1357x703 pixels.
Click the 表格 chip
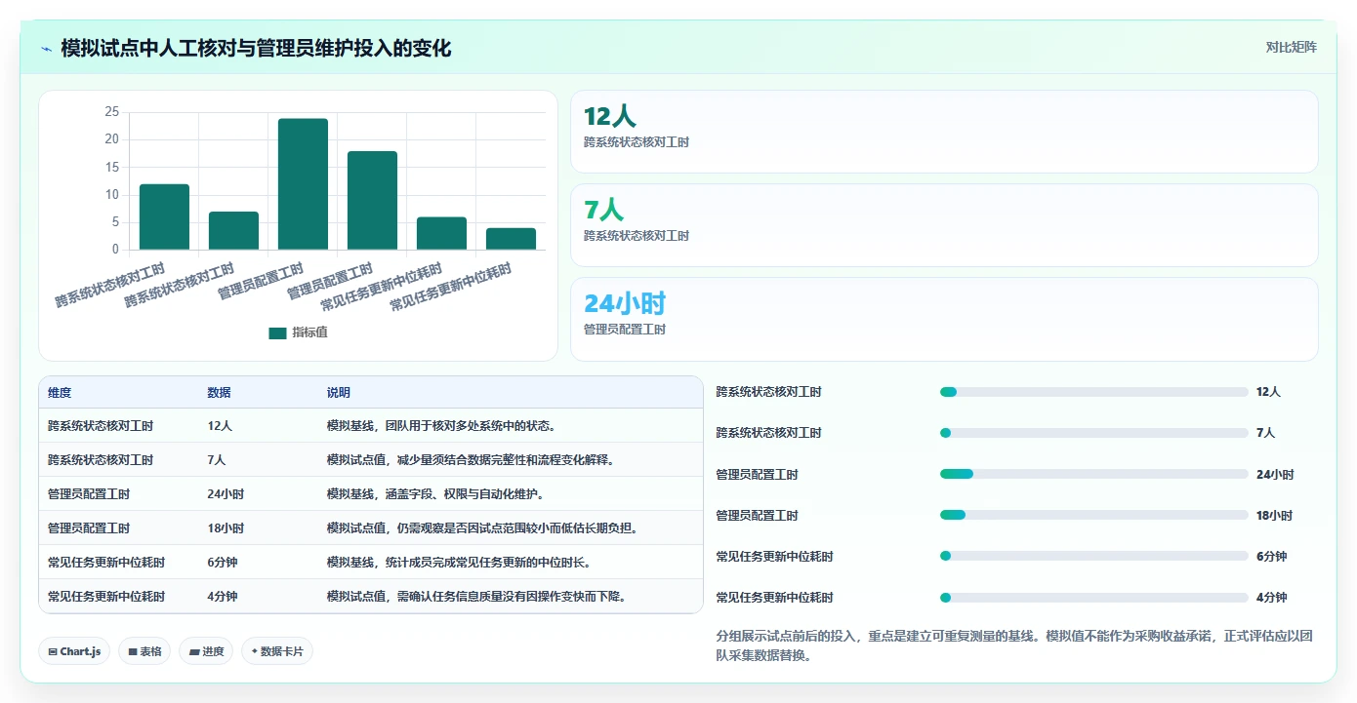point(144,651)
